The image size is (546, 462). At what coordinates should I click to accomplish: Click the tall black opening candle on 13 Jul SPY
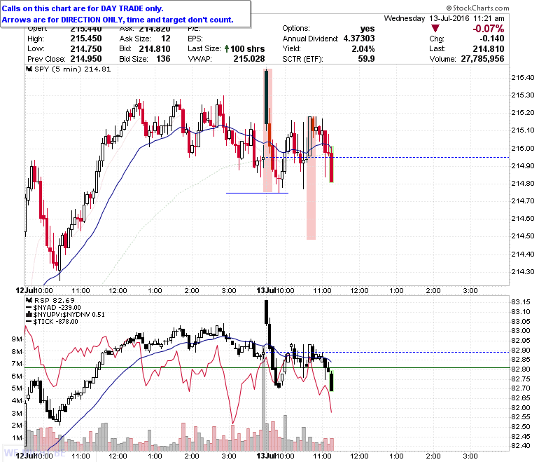(267, 97)
